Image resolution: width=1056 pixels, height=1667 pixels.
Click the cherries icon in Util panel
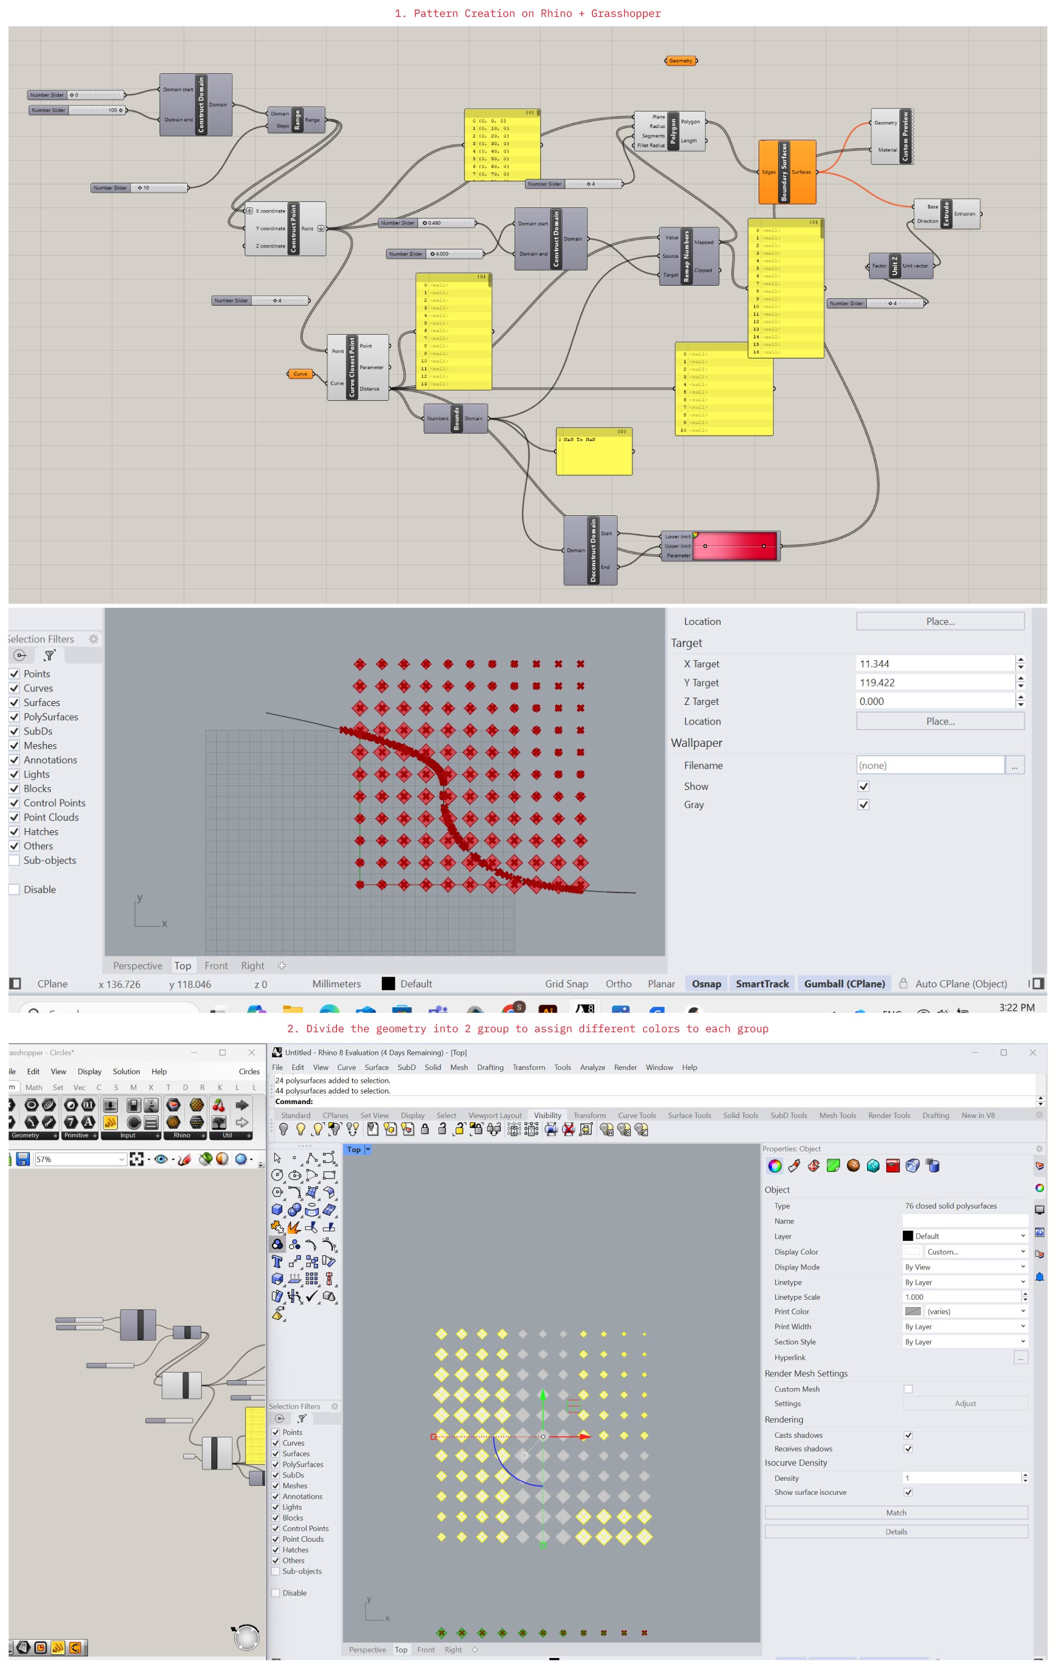219,1105
